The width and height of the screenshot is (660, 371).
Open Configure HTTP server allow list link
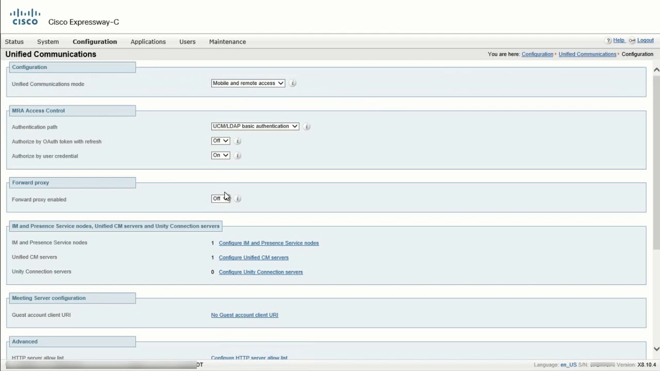pyautogui.click(x=249, y=358)
